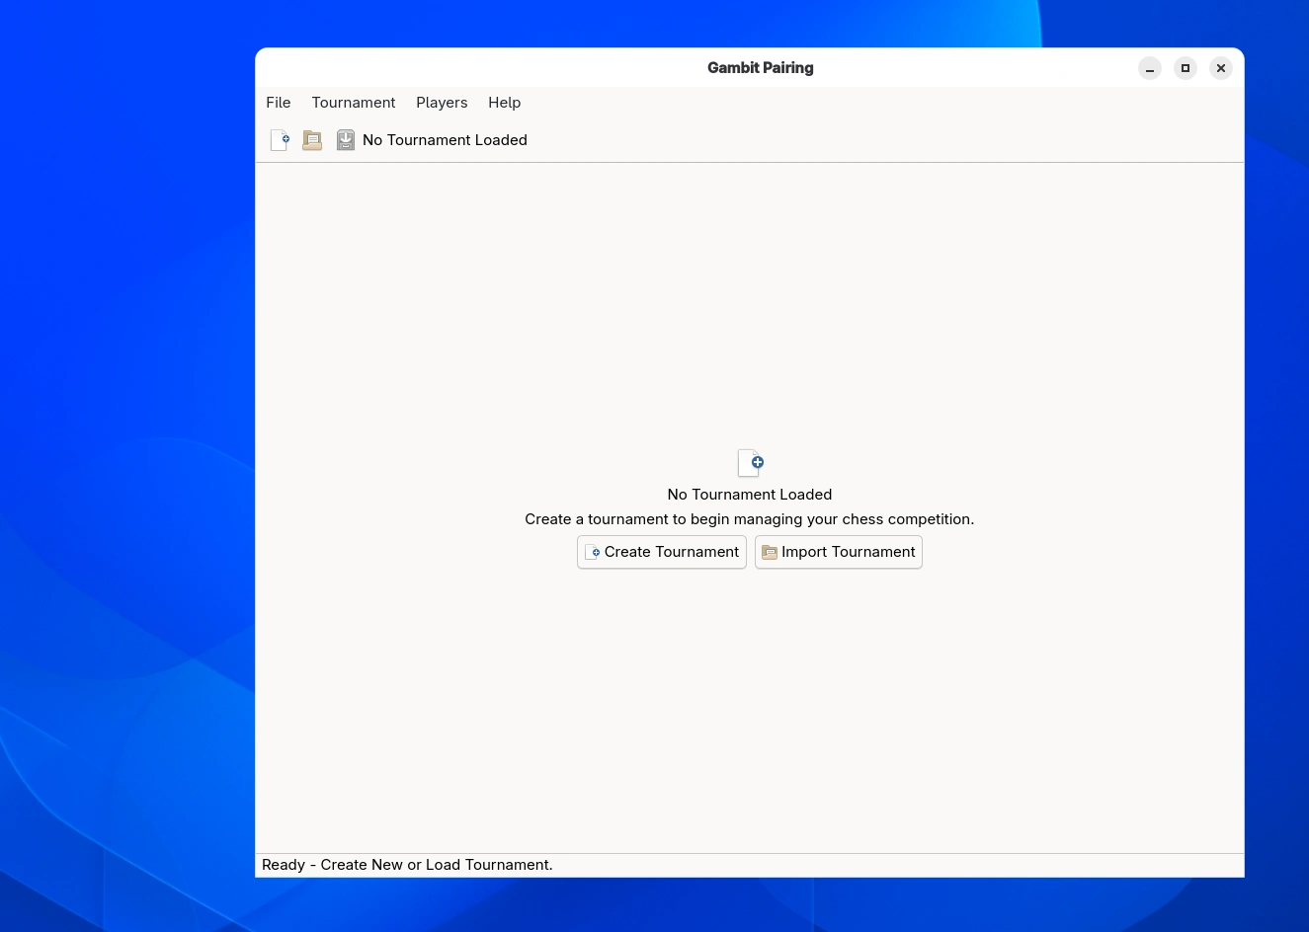This screenshot has height=932, width=1309.
Task: Open the File menu
Action: pyautogui.click(x=279, y=103)
